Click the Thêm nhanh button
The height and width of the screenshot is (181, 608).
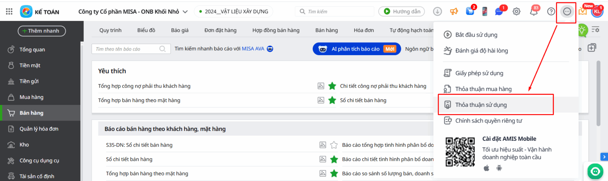(x=41, y=31)
